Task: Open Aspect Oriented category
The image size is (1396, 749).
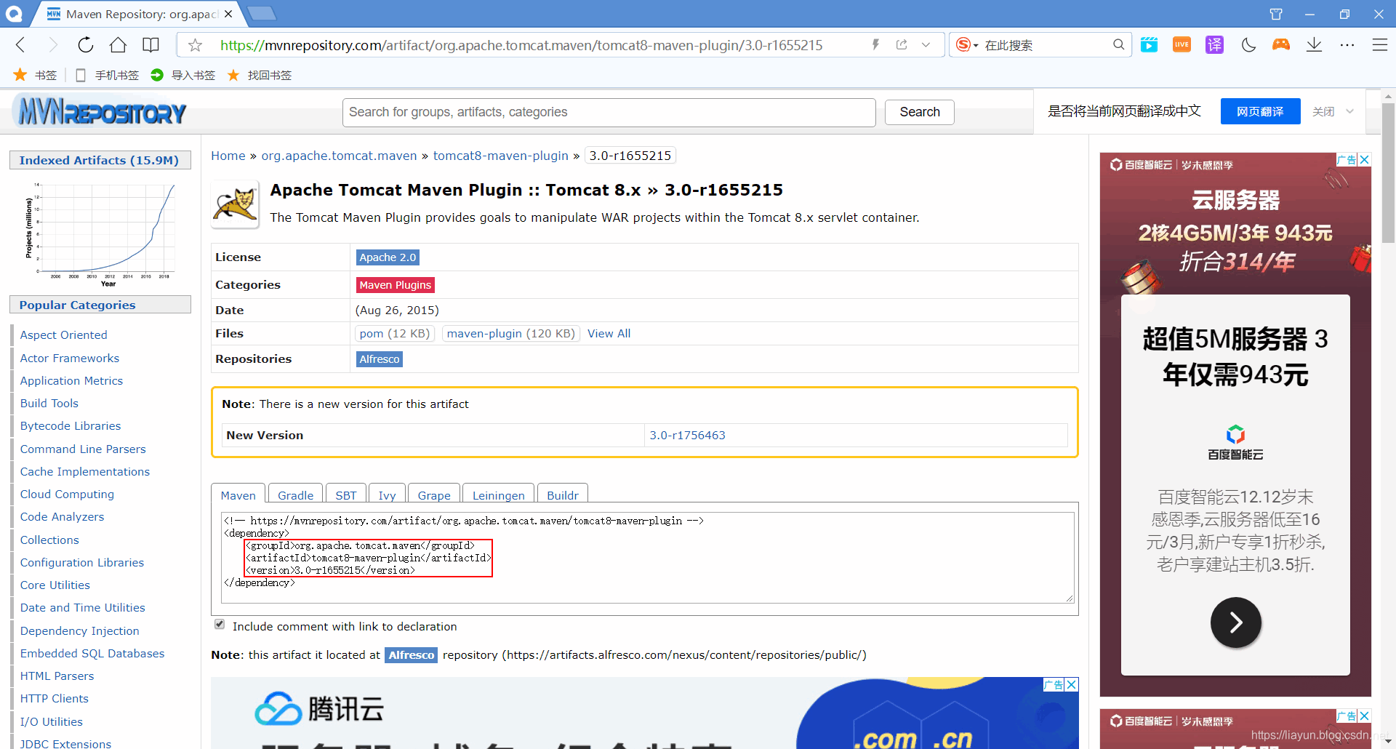Action: [64, 335]
